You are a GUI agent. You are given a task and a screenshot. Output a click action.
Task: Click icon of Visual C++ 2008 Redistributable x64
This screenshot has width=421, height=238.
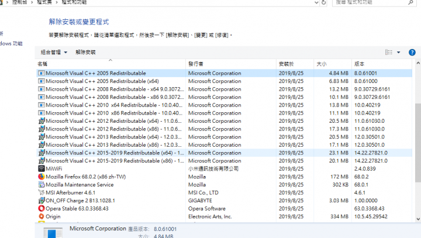42,89
